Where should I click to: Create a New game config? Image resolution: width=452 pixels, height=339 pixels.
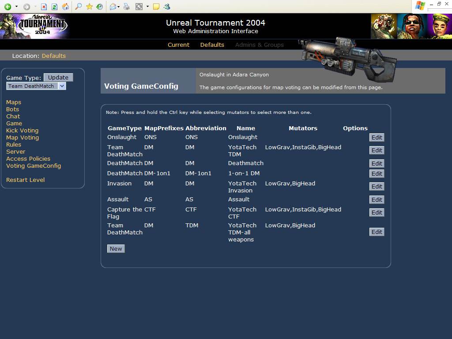[116, 249]
